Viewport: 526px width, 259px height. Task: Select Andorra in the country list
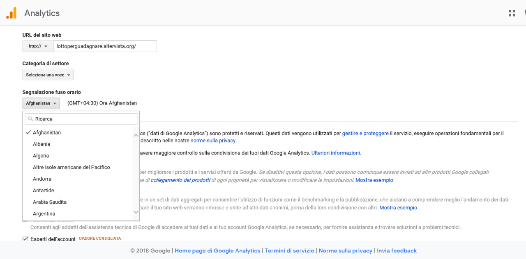click(x=78, y=179)
